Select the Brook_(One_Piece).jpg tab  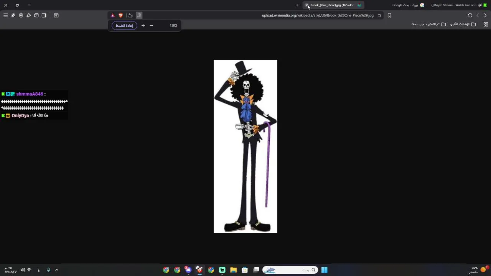[x=333, y=5]
